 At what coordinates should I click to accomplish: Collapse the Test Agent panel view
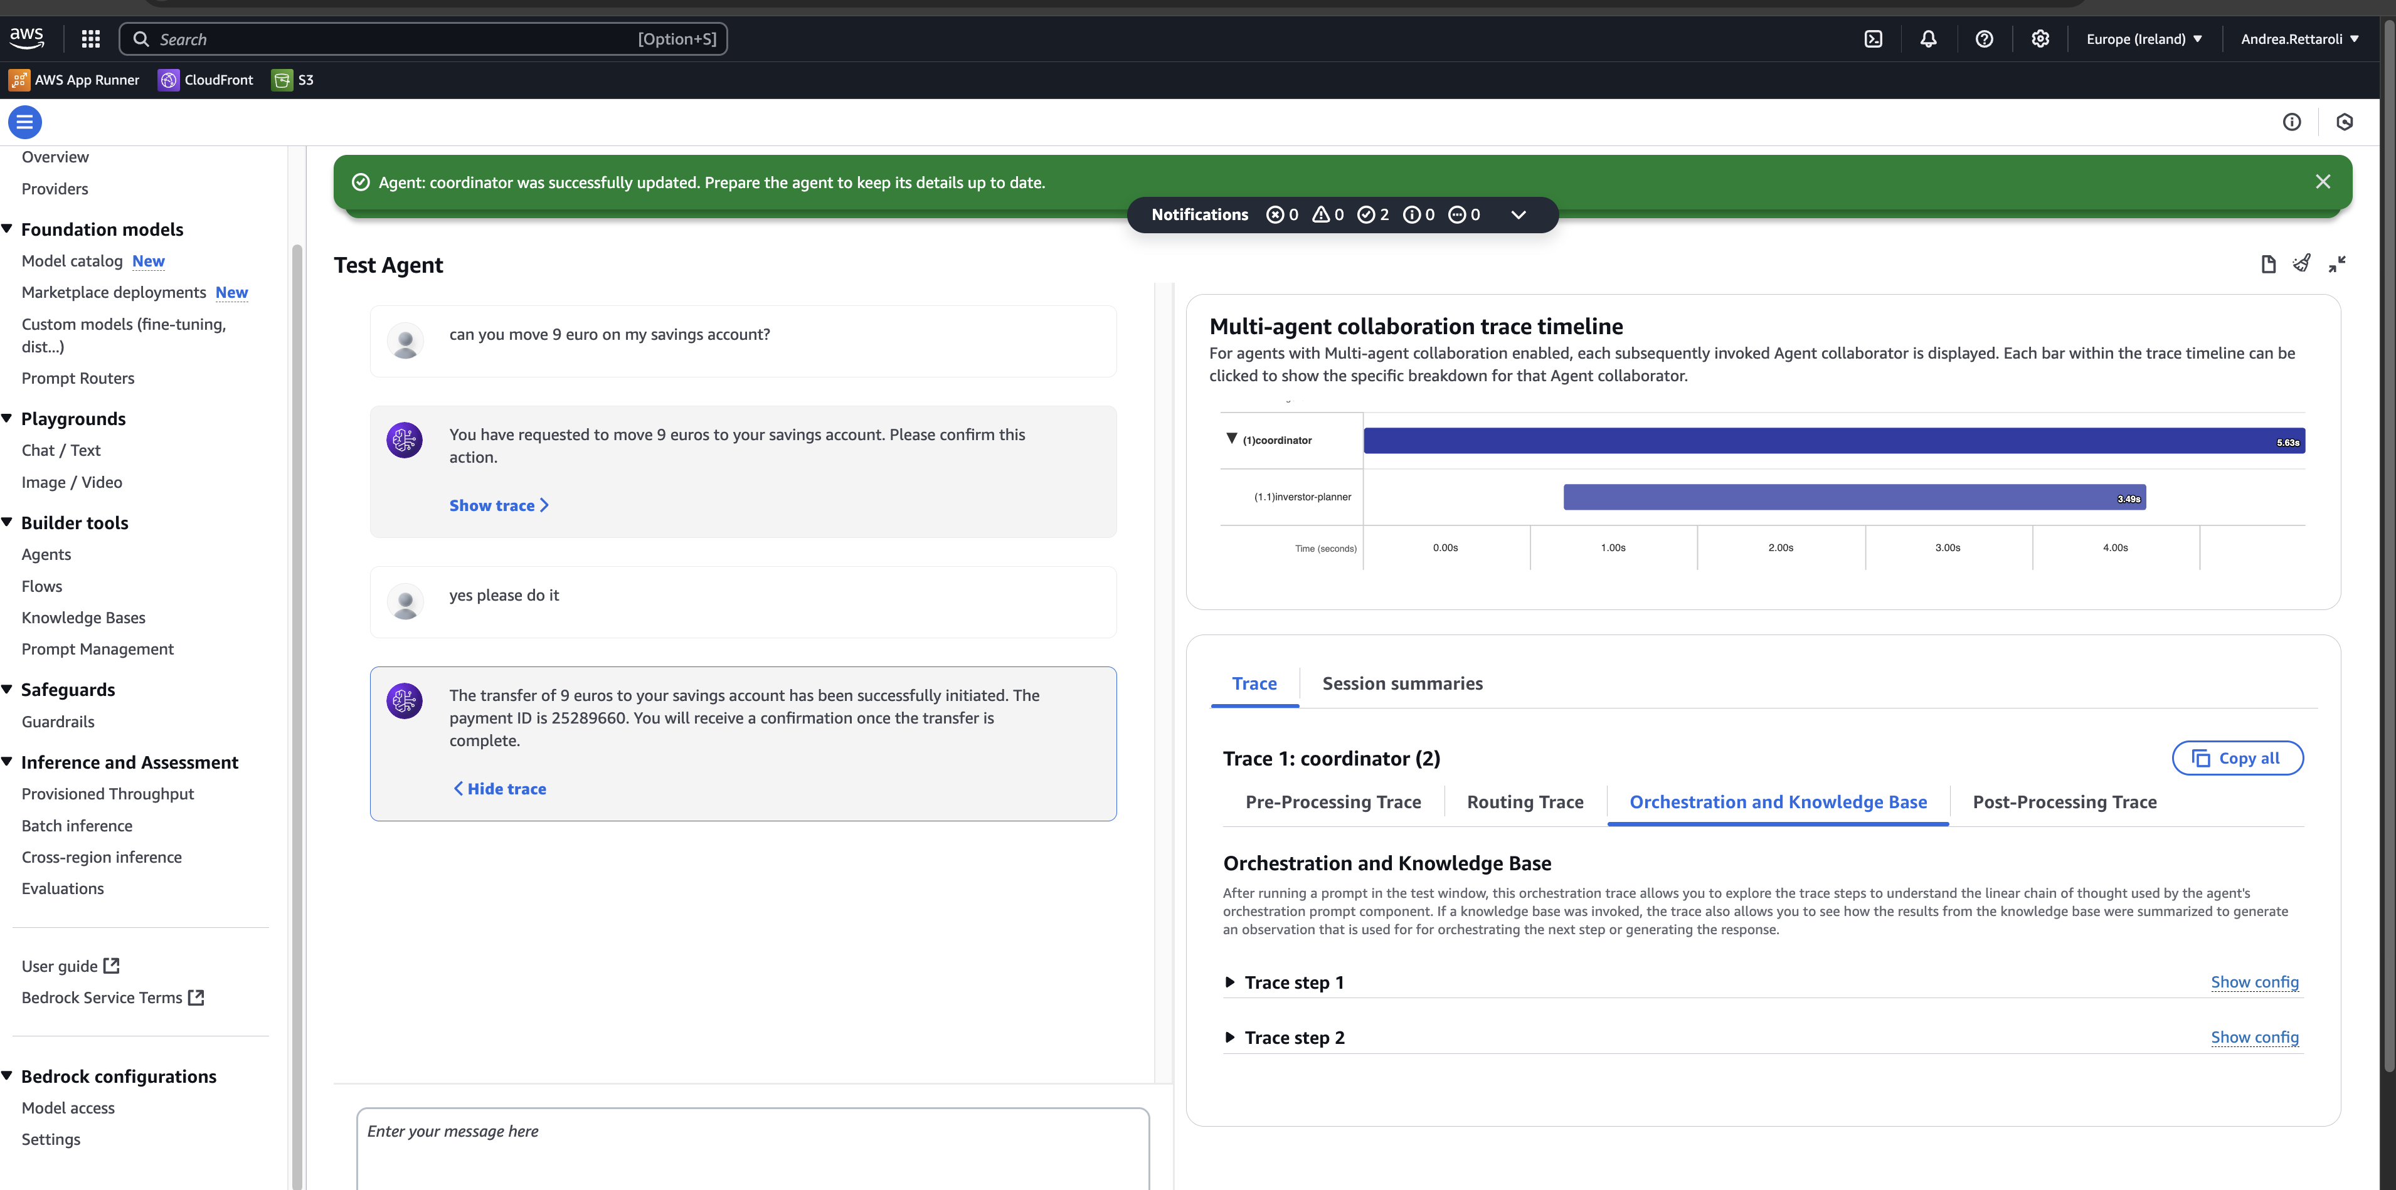click(x=2336, y=264)
